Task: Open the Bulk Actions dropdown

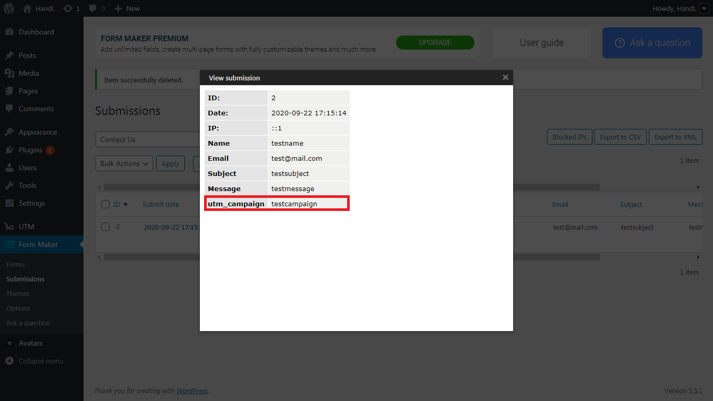Action: point(124,163)
